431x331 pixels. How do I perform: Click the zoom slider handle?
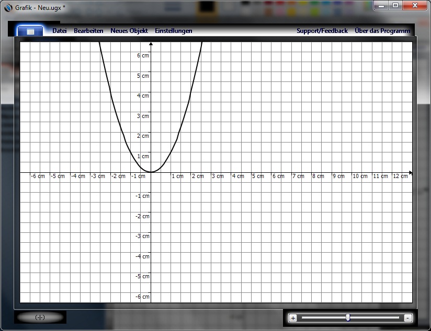coord(348,317)
